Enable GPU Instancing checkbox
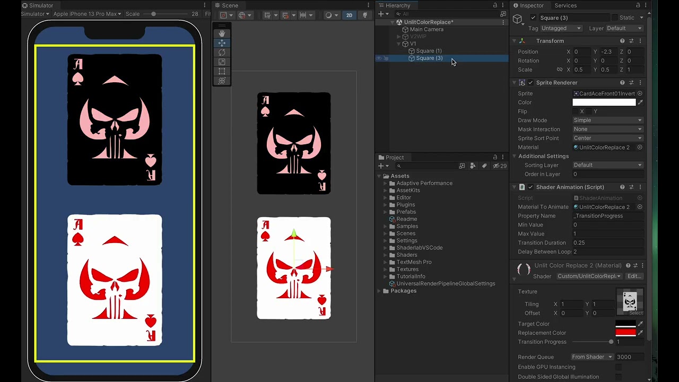679x382 pixels. (x=619, y=367)
